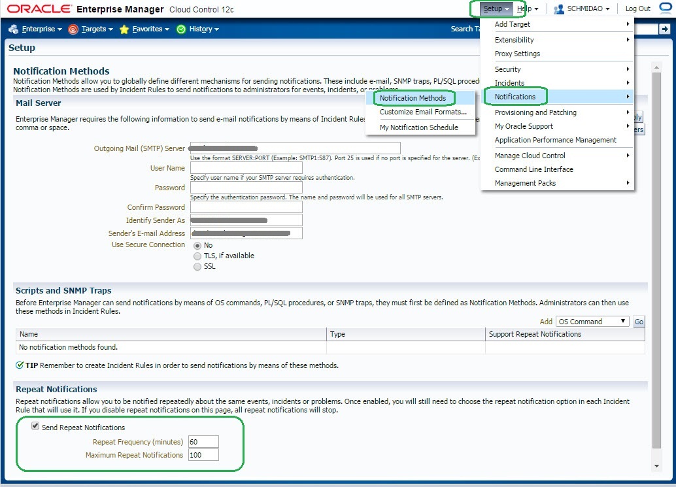
Task: Select SSL secure connection option
Action: pos(197,266)
